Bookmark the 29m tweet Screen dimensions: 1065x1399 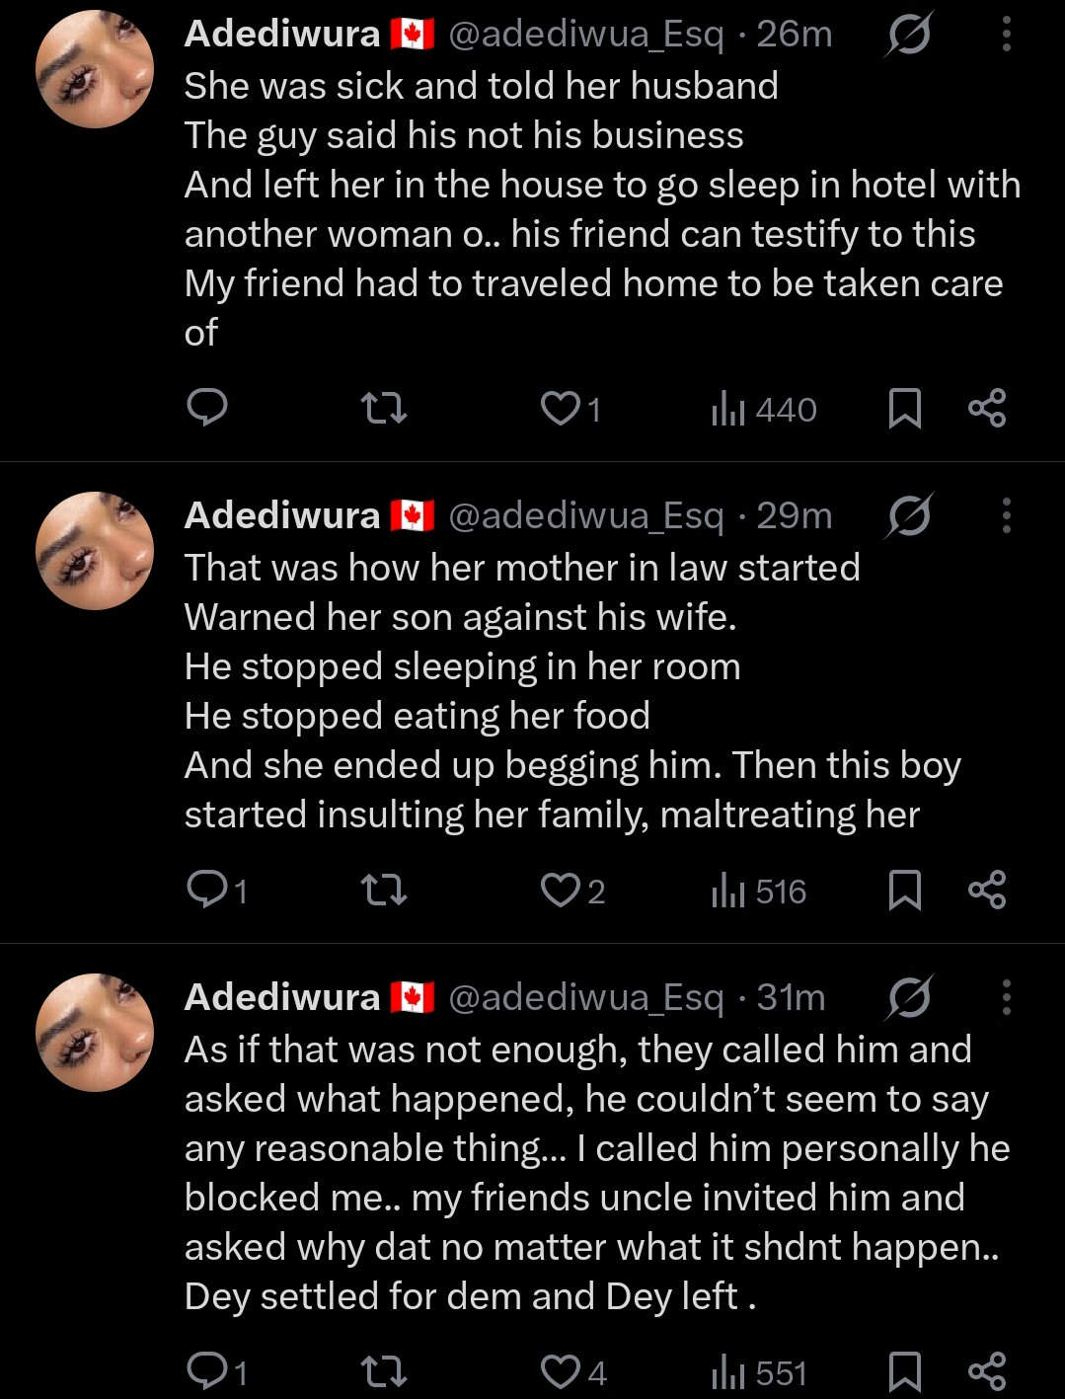[x=904, y=890]
